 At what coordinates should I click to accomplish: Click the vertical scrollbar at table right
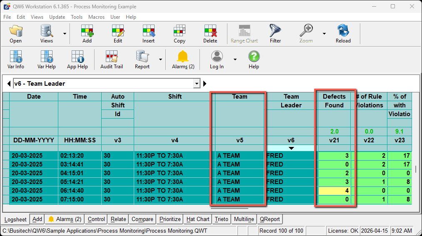[x=416, y=169]
